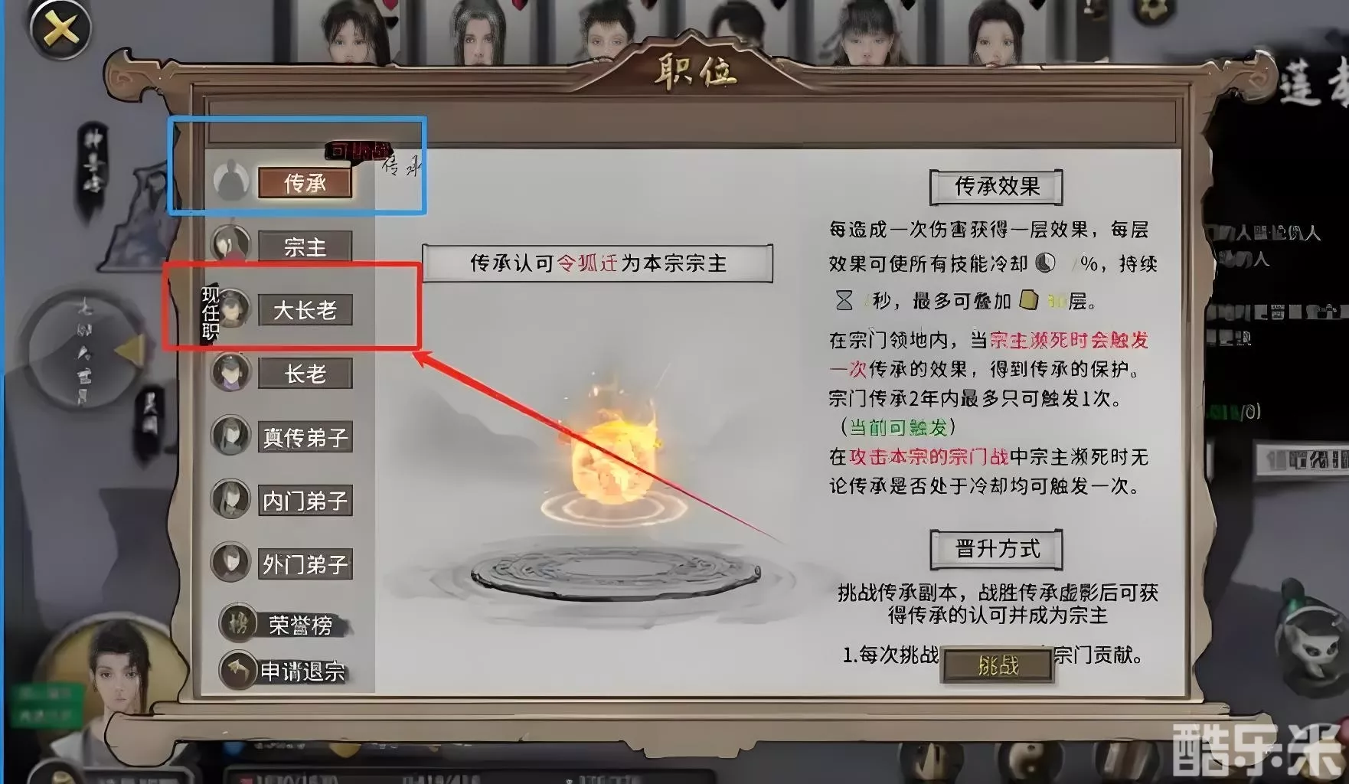
Task: Choose the 内门弟子 position entry
Action: [305, 501]
